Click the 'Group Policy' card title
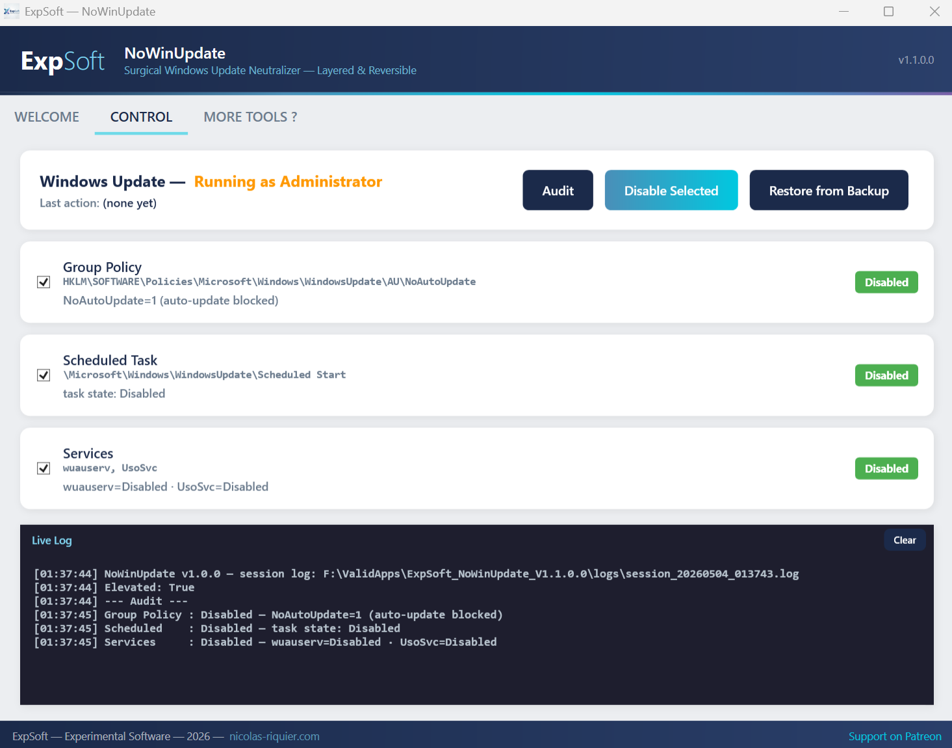This screenshot has width=952, height=748. [x=102, y=267]
